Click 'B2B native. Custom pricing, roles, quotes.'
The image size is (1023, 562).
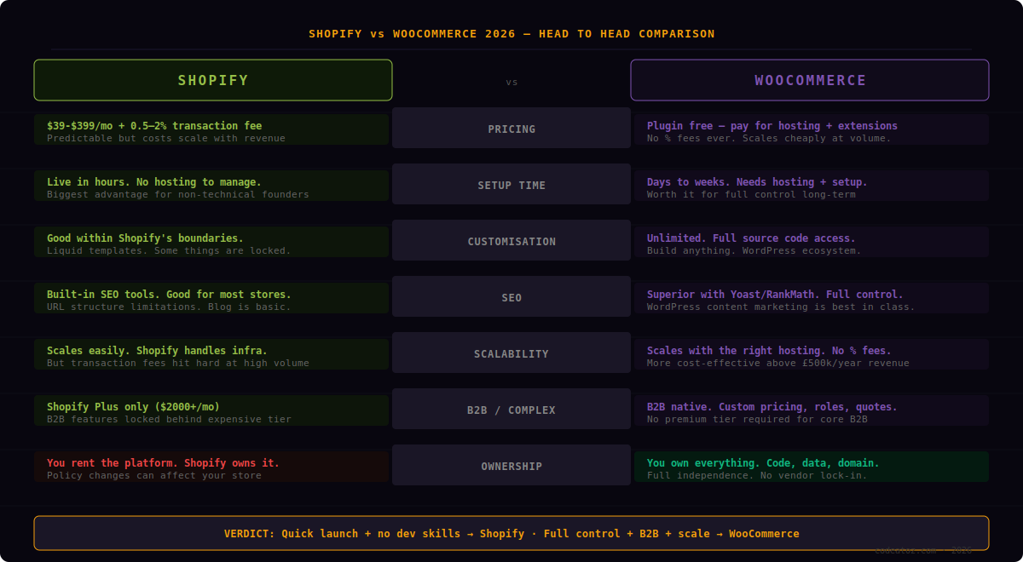click(772, 406)
